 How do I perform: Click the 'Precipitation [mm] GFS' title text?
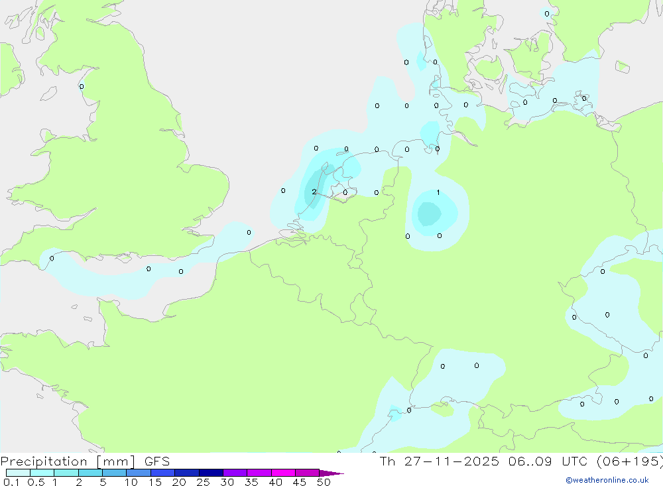pyautogui.click(x=85, y=461)
